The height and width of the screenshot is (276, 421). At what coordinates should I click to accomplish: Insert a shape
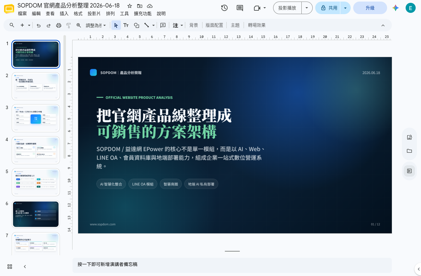[137, 25]
